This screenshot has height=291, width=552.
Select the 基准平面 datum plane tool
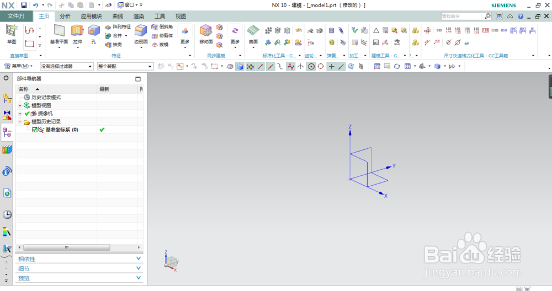click(x=59, y=34)
